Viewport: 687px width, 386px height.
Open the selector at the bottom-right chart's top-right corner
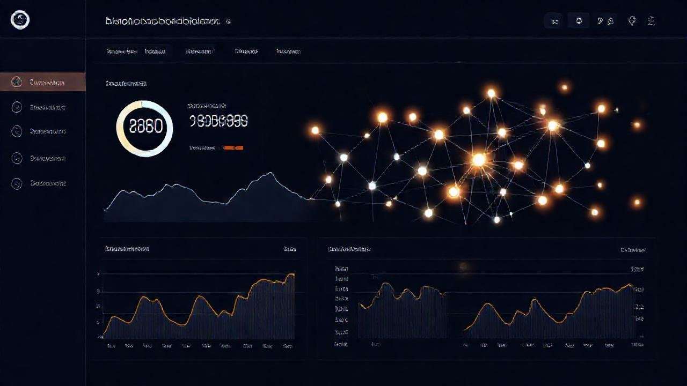(x=633, y=249)
